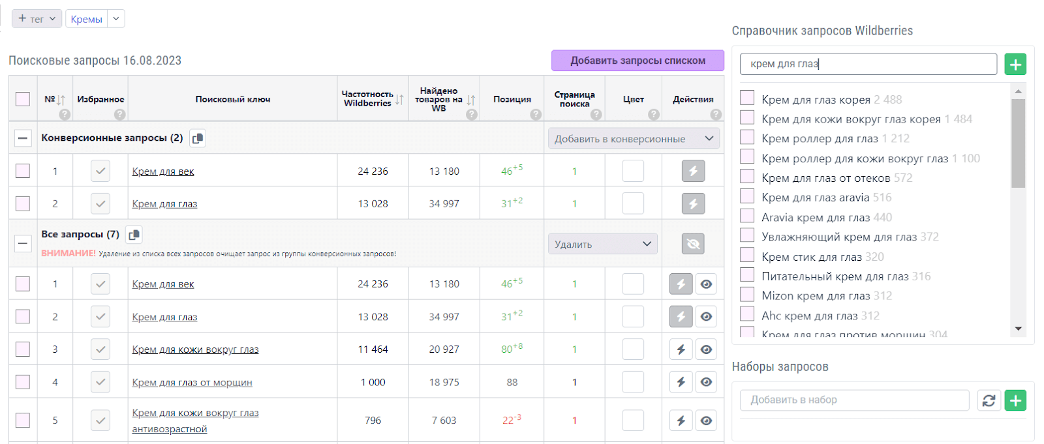The height and width of the screenshot is (444, 1044).
Task: Click the help icon under Избранное column
Action: (x=119, y=114)
